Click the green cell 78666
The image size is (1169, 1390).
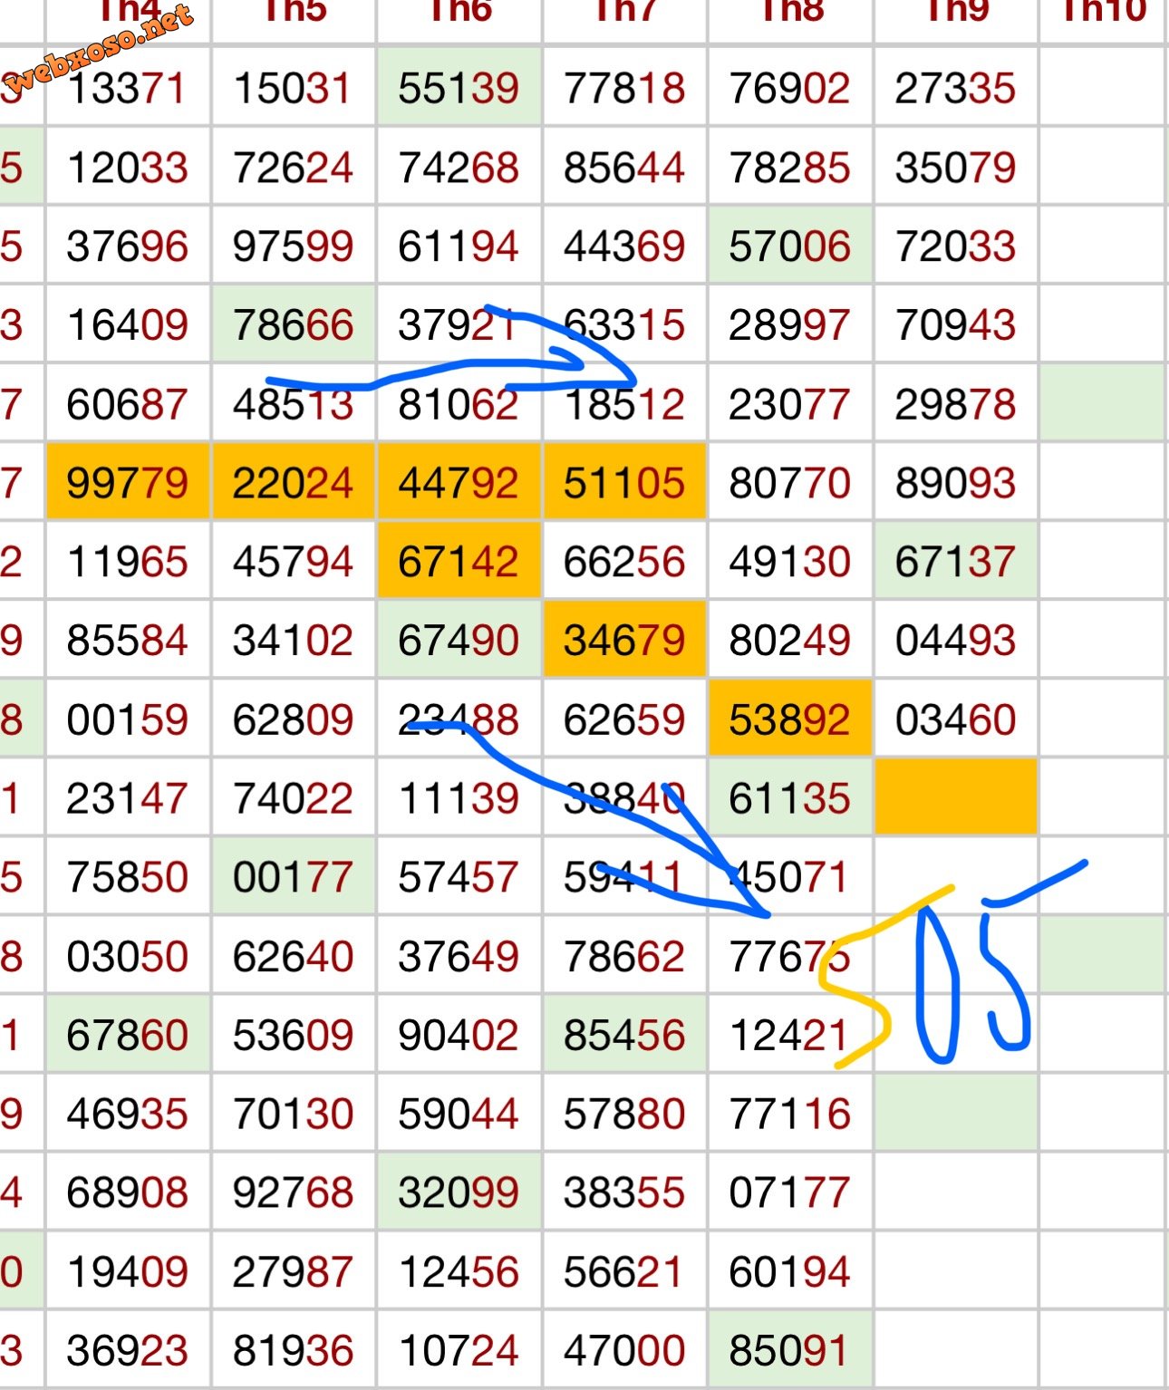pos(293,325)
